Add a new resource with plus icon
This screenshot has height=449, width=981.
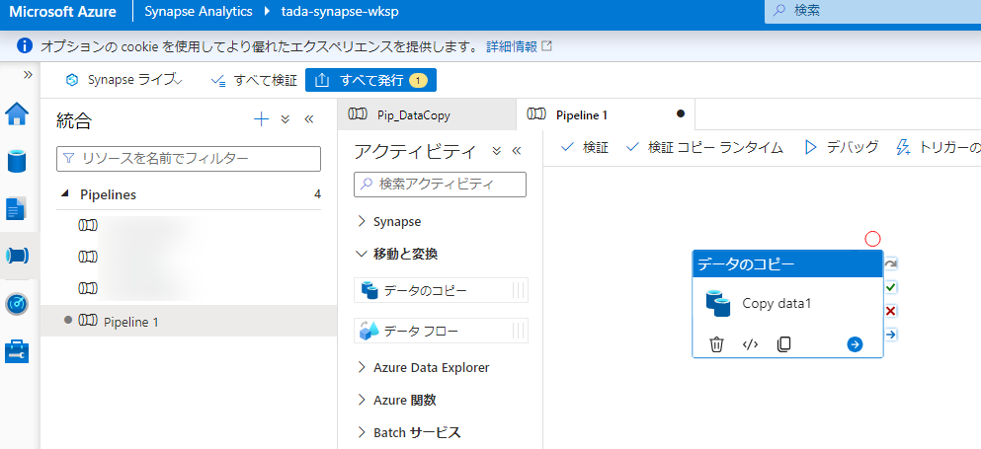click(261, 119)
